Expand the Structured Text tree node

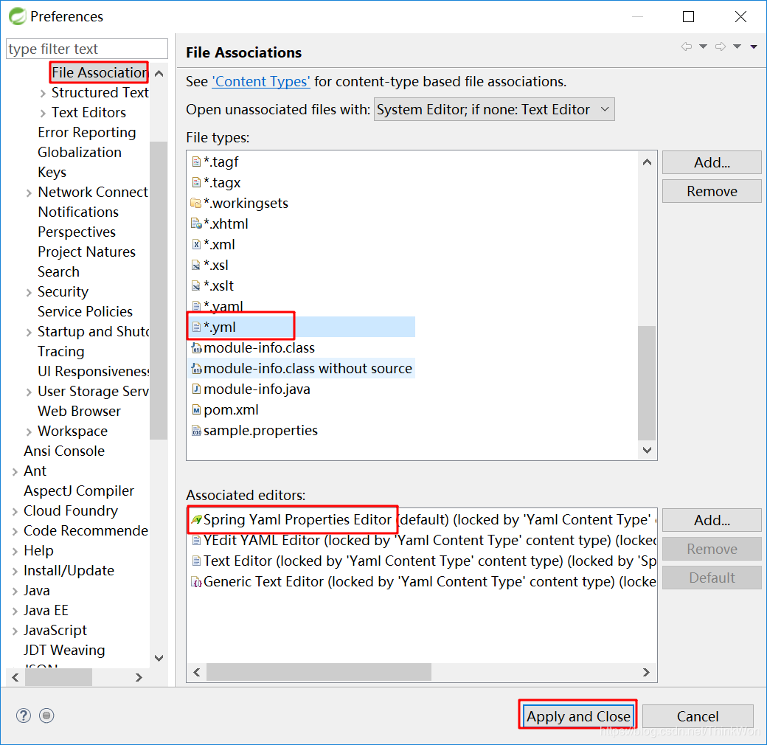(x=43, y=93)
